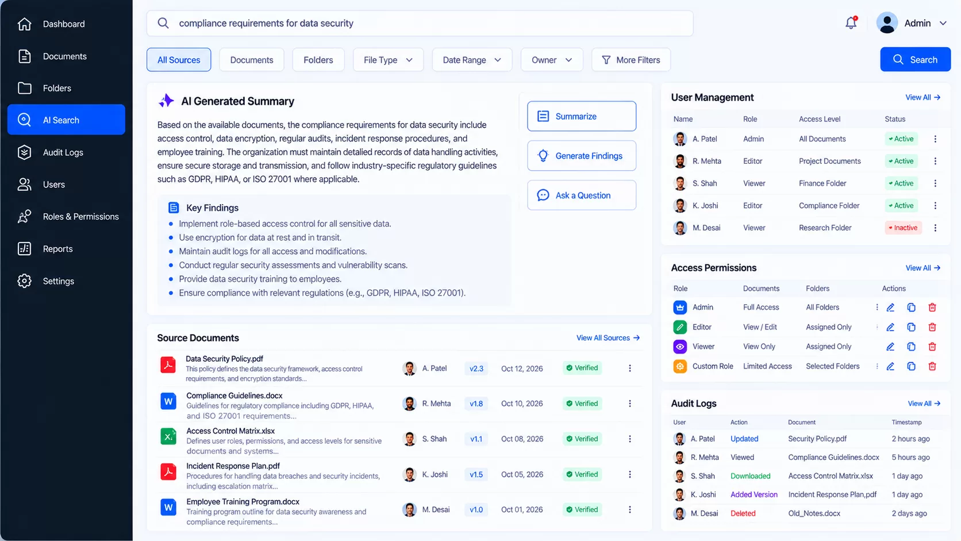Screen dimensions: 961x541
Task: Edit the Viewer role pencil icon
Action: [890, 347]
